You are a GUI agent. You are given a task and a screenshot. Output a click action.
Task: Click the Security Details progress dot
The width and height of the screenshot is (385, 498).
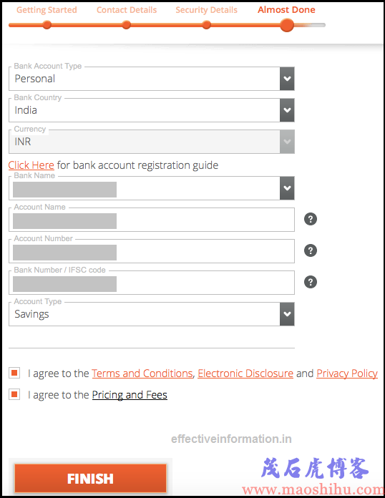(207, 25)
